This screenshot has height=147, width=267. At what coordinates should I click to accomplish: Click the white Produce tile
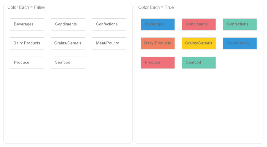[27, 63]
